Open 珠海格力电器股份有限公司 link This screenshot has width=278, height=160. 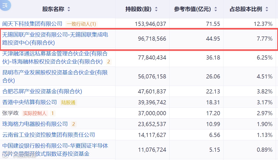pos(35,124)
